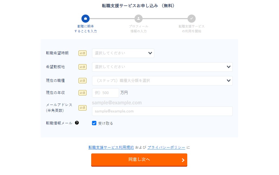Select the 転職支援サービスの利用を開始 step label
Viewport: 279px width, 175px height.
pyautogui.click(x=192, y=29)
